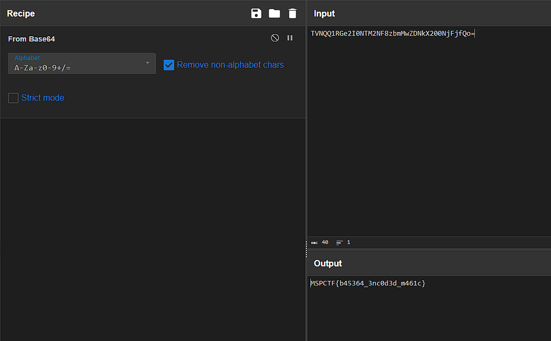Click the From Base64 operation title

[31, 39]
